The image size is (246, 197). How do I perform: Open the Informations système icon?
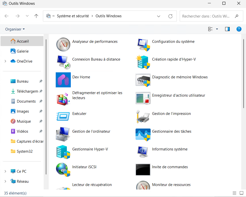(x=143, y=152)
